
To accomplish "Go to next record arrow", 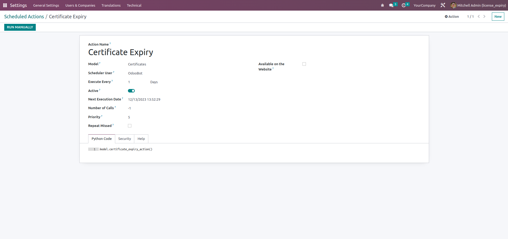I will click(x=484, y=16).
